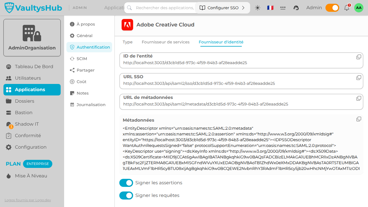
Task: Open the password asterisks icon
Action: point(283,8)
